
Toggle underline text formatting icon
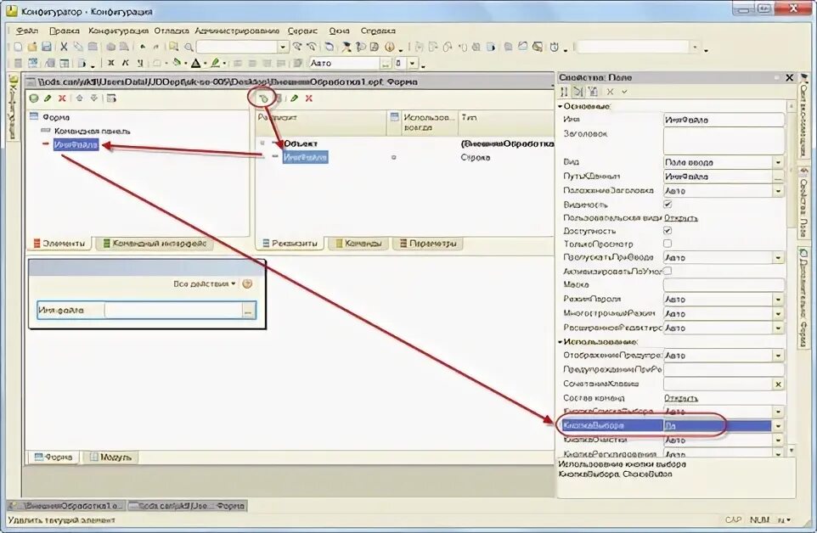pos(140,63)
